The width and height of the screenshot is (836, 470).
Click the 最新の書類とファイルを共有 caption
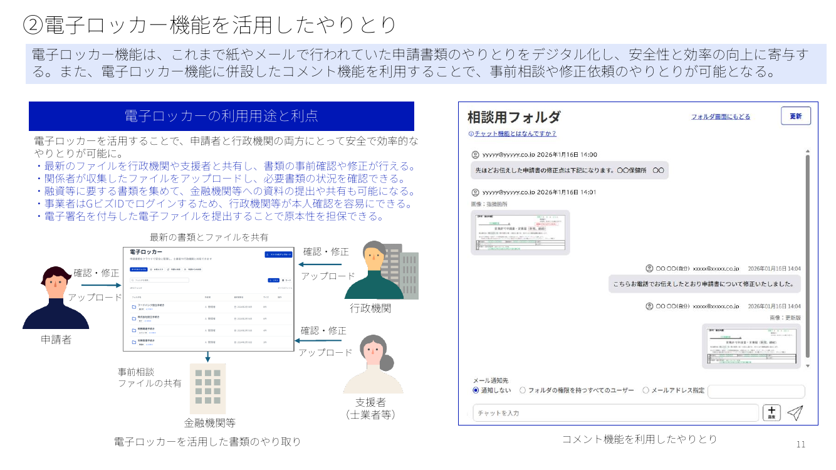coord(209,237)
